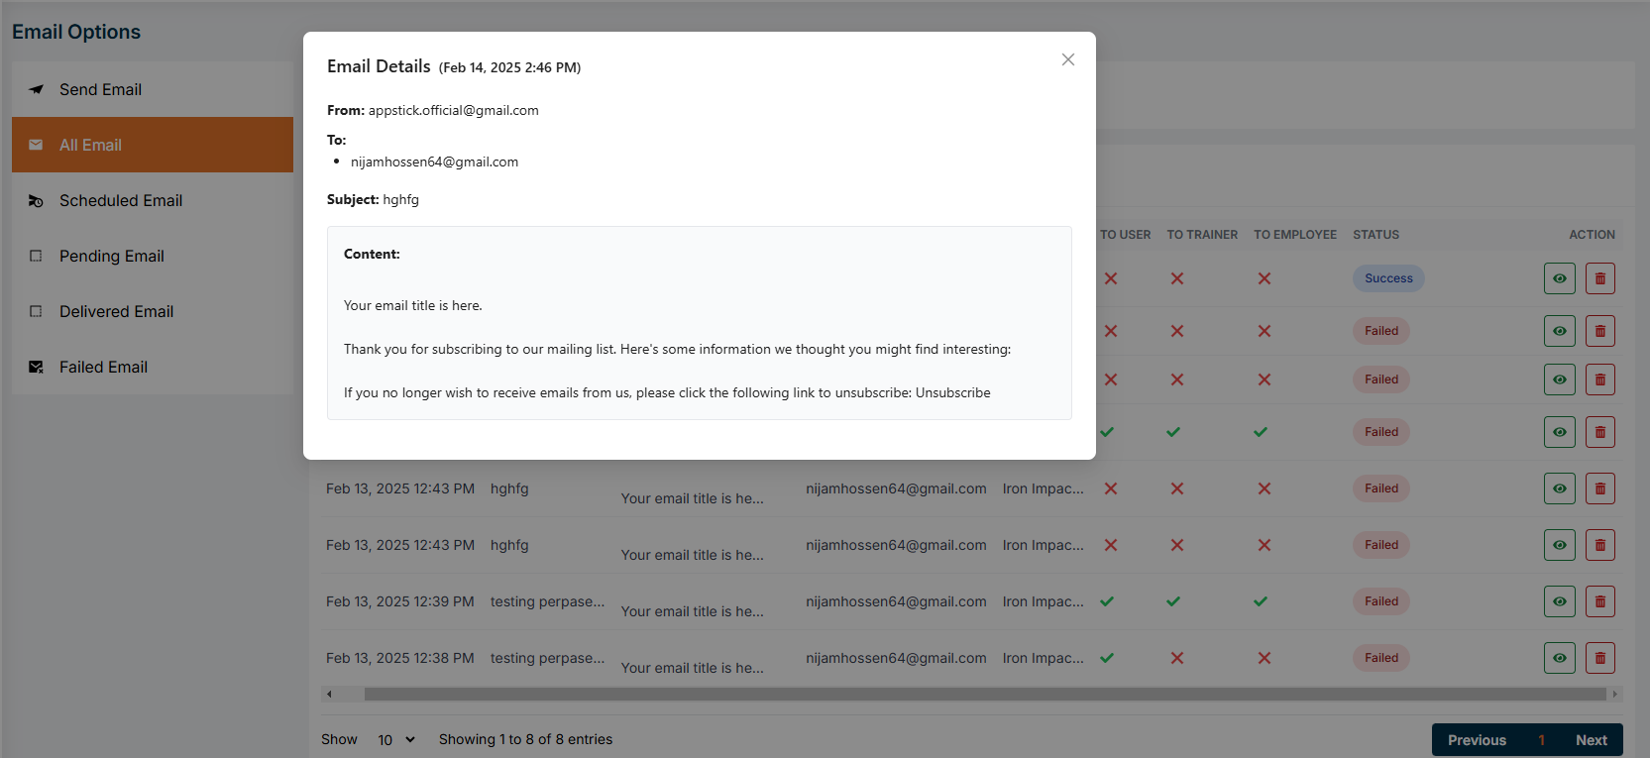
Task: Select All Email menu item
Action: pyautogui.click(x=153, y=145)
